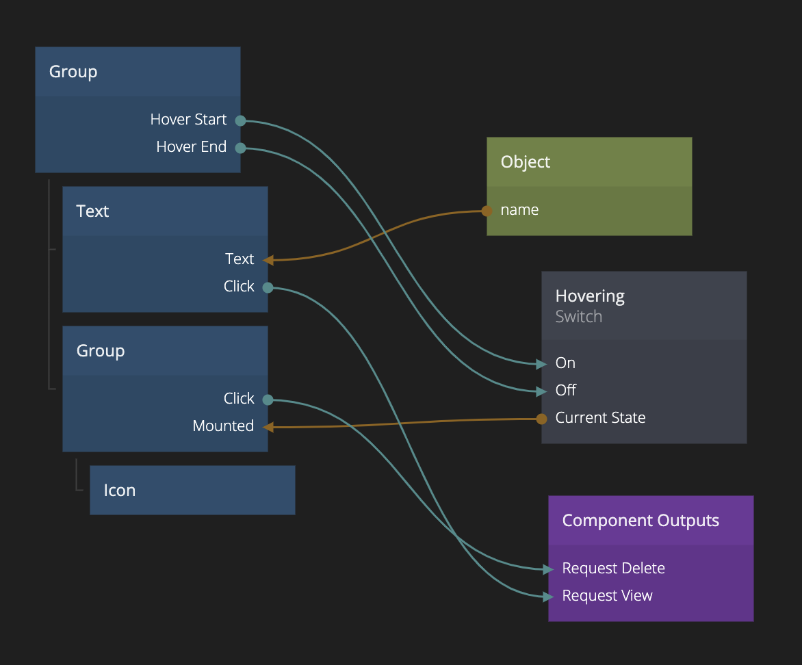Click the Hover Start port label
The height and width of the screenshot is (665, 802).
click(188, 120)
